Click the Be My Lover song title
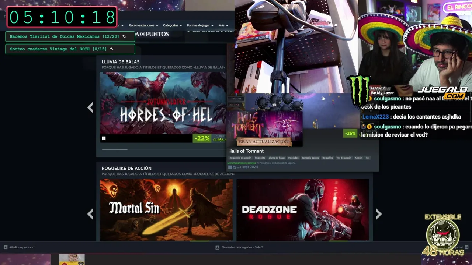This screenshot has height=265, width=472. pyautogui.click(x=382, y=93)
